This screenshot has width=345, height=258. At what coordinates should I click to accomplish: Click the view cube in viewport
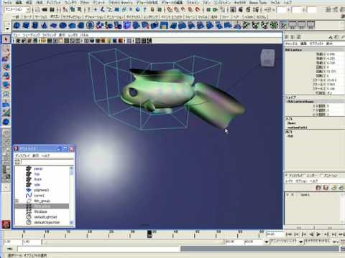(267, 57)
